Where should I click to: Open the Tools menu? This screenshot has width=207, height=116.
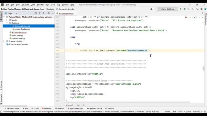[x=53, y=5]
